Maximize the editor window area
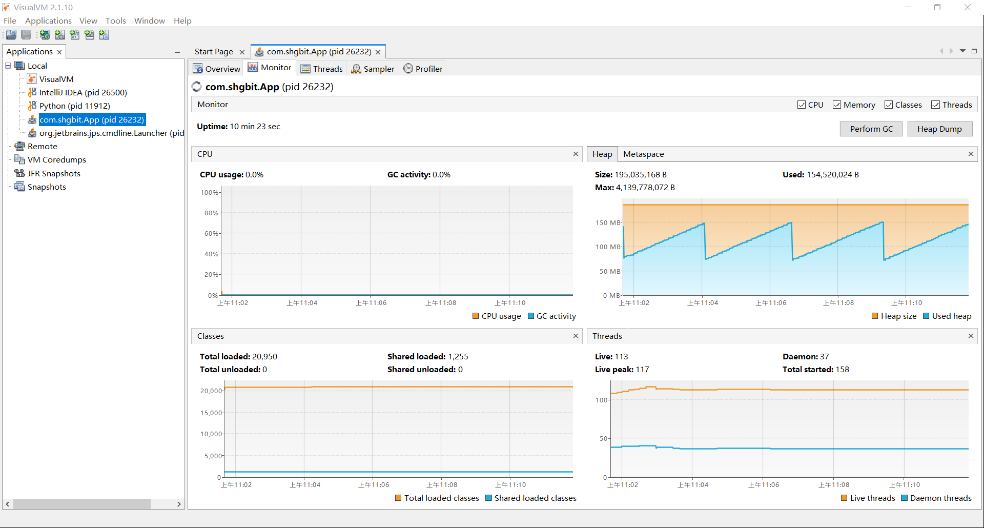Screen dimensions: 984x528 974,51
